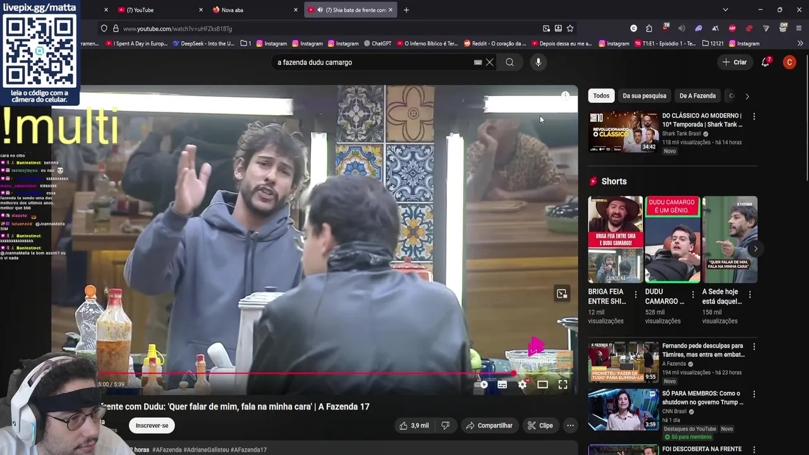Switch to the Nova aba tab
The image size is (809, 455).
(x=254, y=9)
